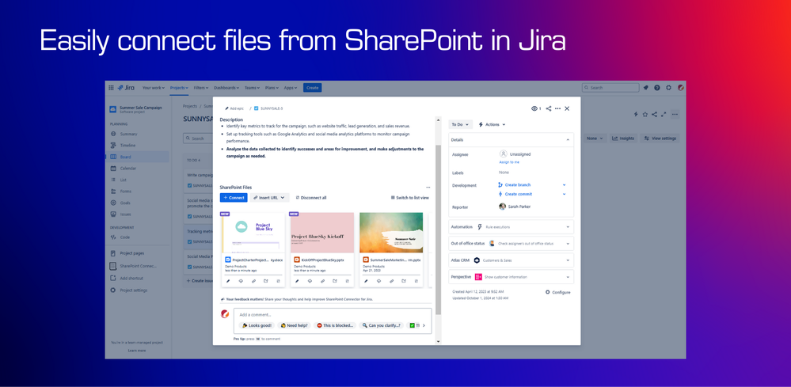
Task: Copy link of KickOffProjectBlueSky.pptx
Action: [322, 281]
